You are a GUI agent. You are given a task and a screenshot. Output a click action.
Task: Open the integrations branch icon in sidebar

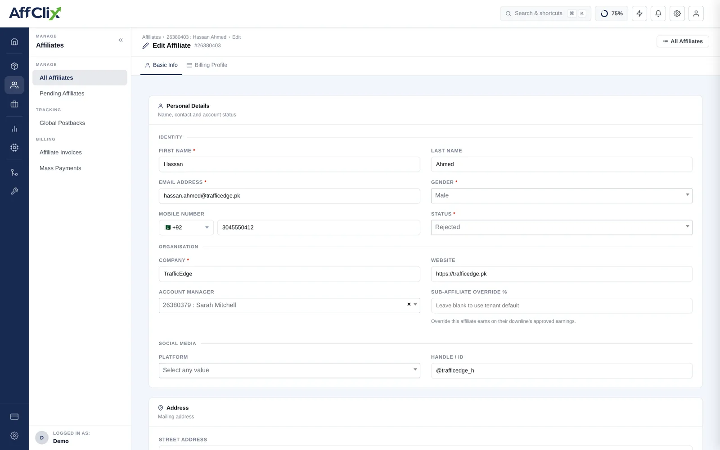tap(14, 172)
